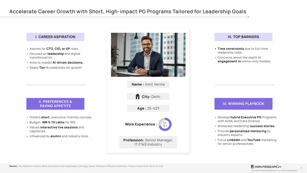This screenshot has height=173, width=307.
Task: Click the Ken Research logo
Action: (266, 167)
